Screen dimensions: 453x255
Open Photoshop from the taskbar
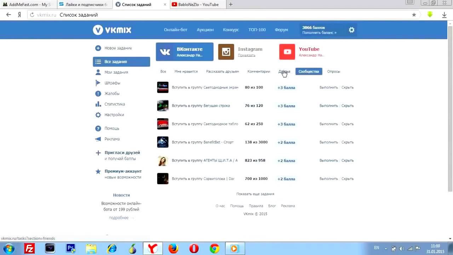point(71,249)
